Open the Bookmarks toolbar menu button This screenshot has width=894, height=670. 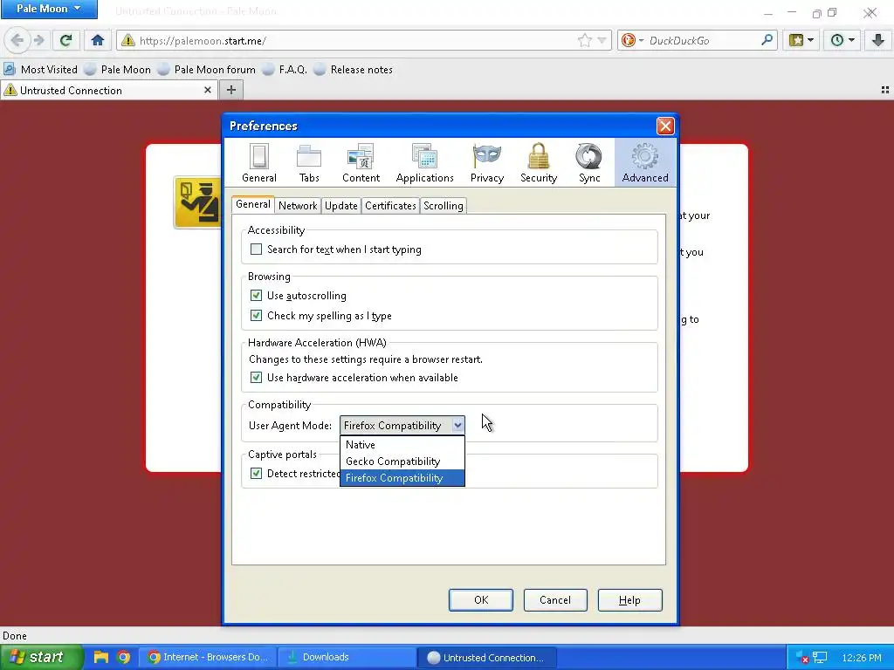(x=801, y=40)
